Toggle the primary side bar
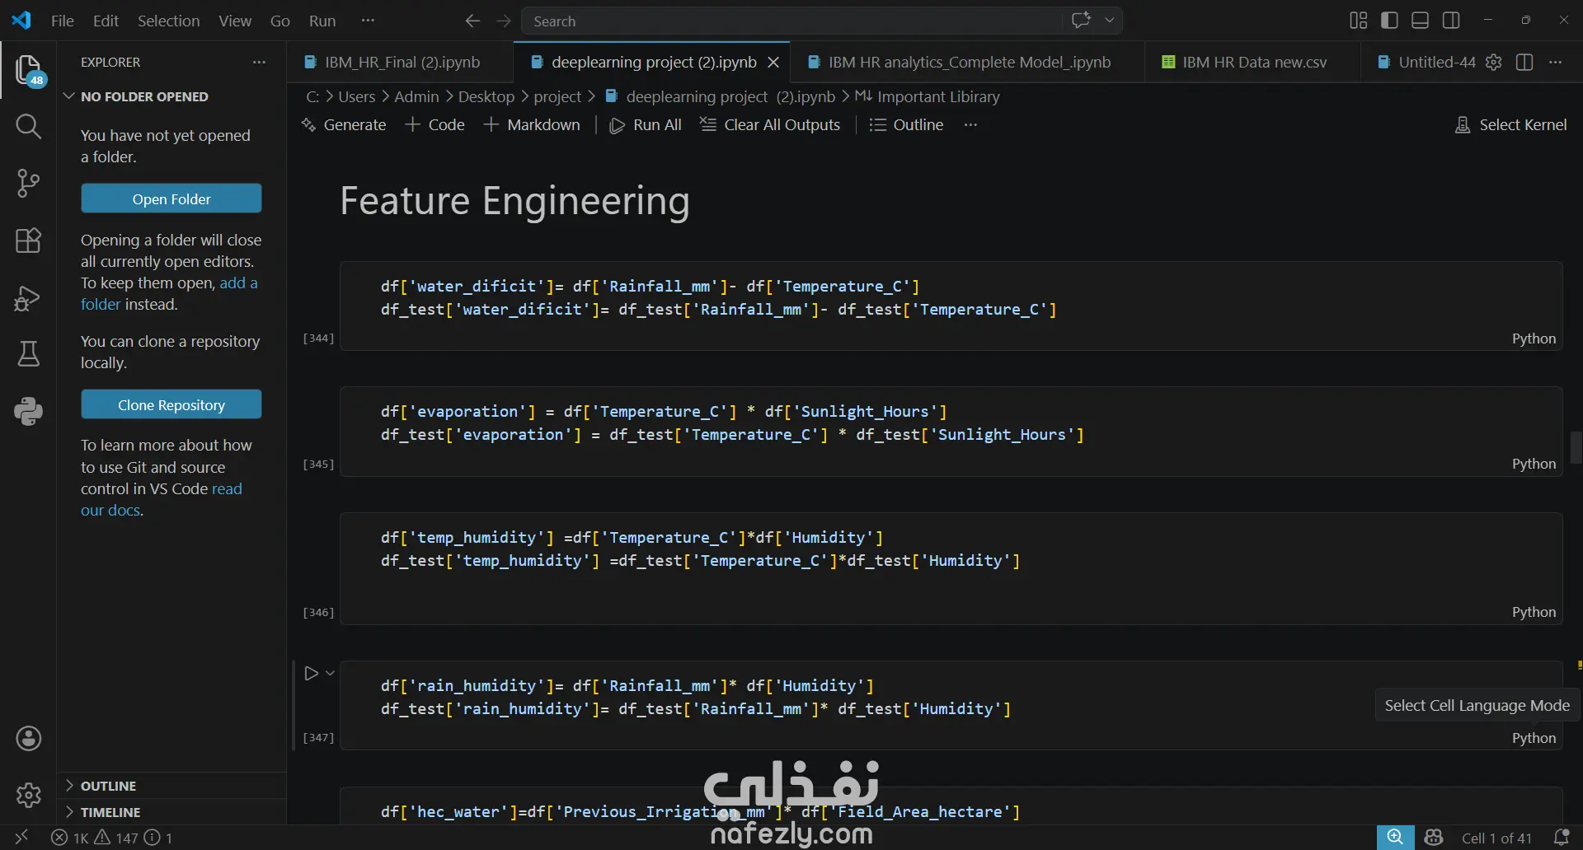1583x850 pixels. (1389, 21)
